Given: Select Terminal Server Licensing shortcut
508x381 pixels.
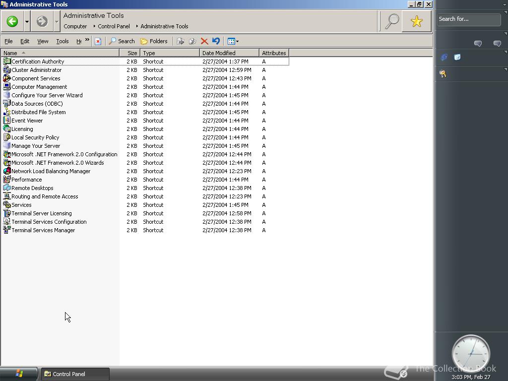Looking at the screenshot, I should pyautogui.click(x=42, y=213).
